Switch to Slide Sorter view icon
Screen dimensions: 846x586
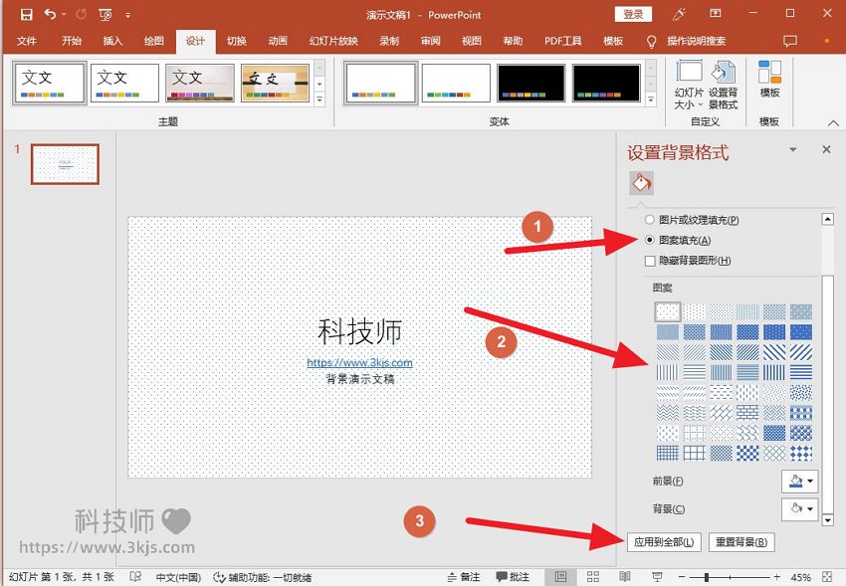click(593, 577)
